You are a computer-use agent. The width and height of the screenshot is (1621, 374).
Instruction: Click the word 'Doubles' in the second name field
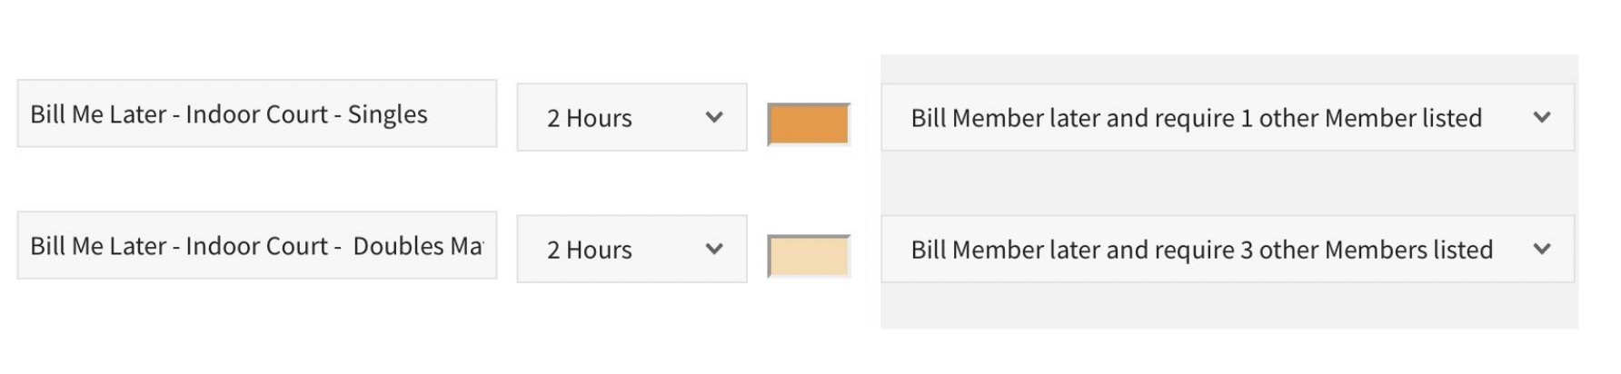click(398, 246)
